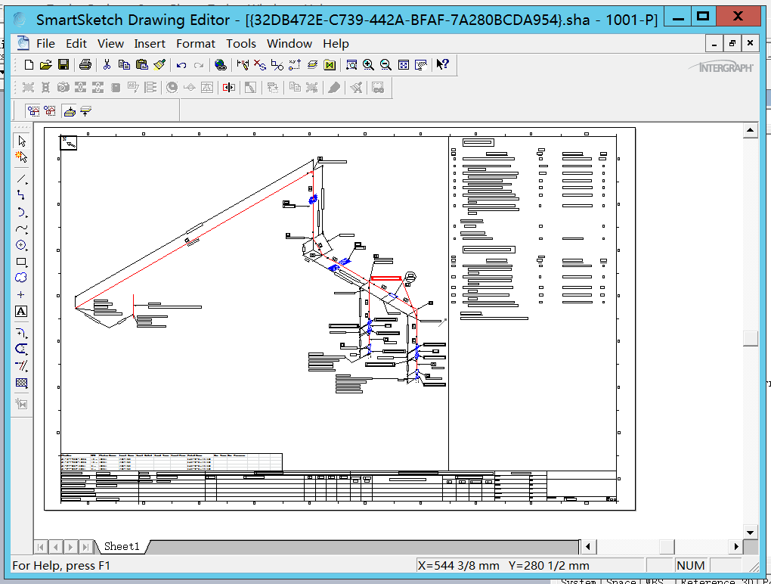Open the Help menu
Screen dimensions: 771x584
coord(336,44)
